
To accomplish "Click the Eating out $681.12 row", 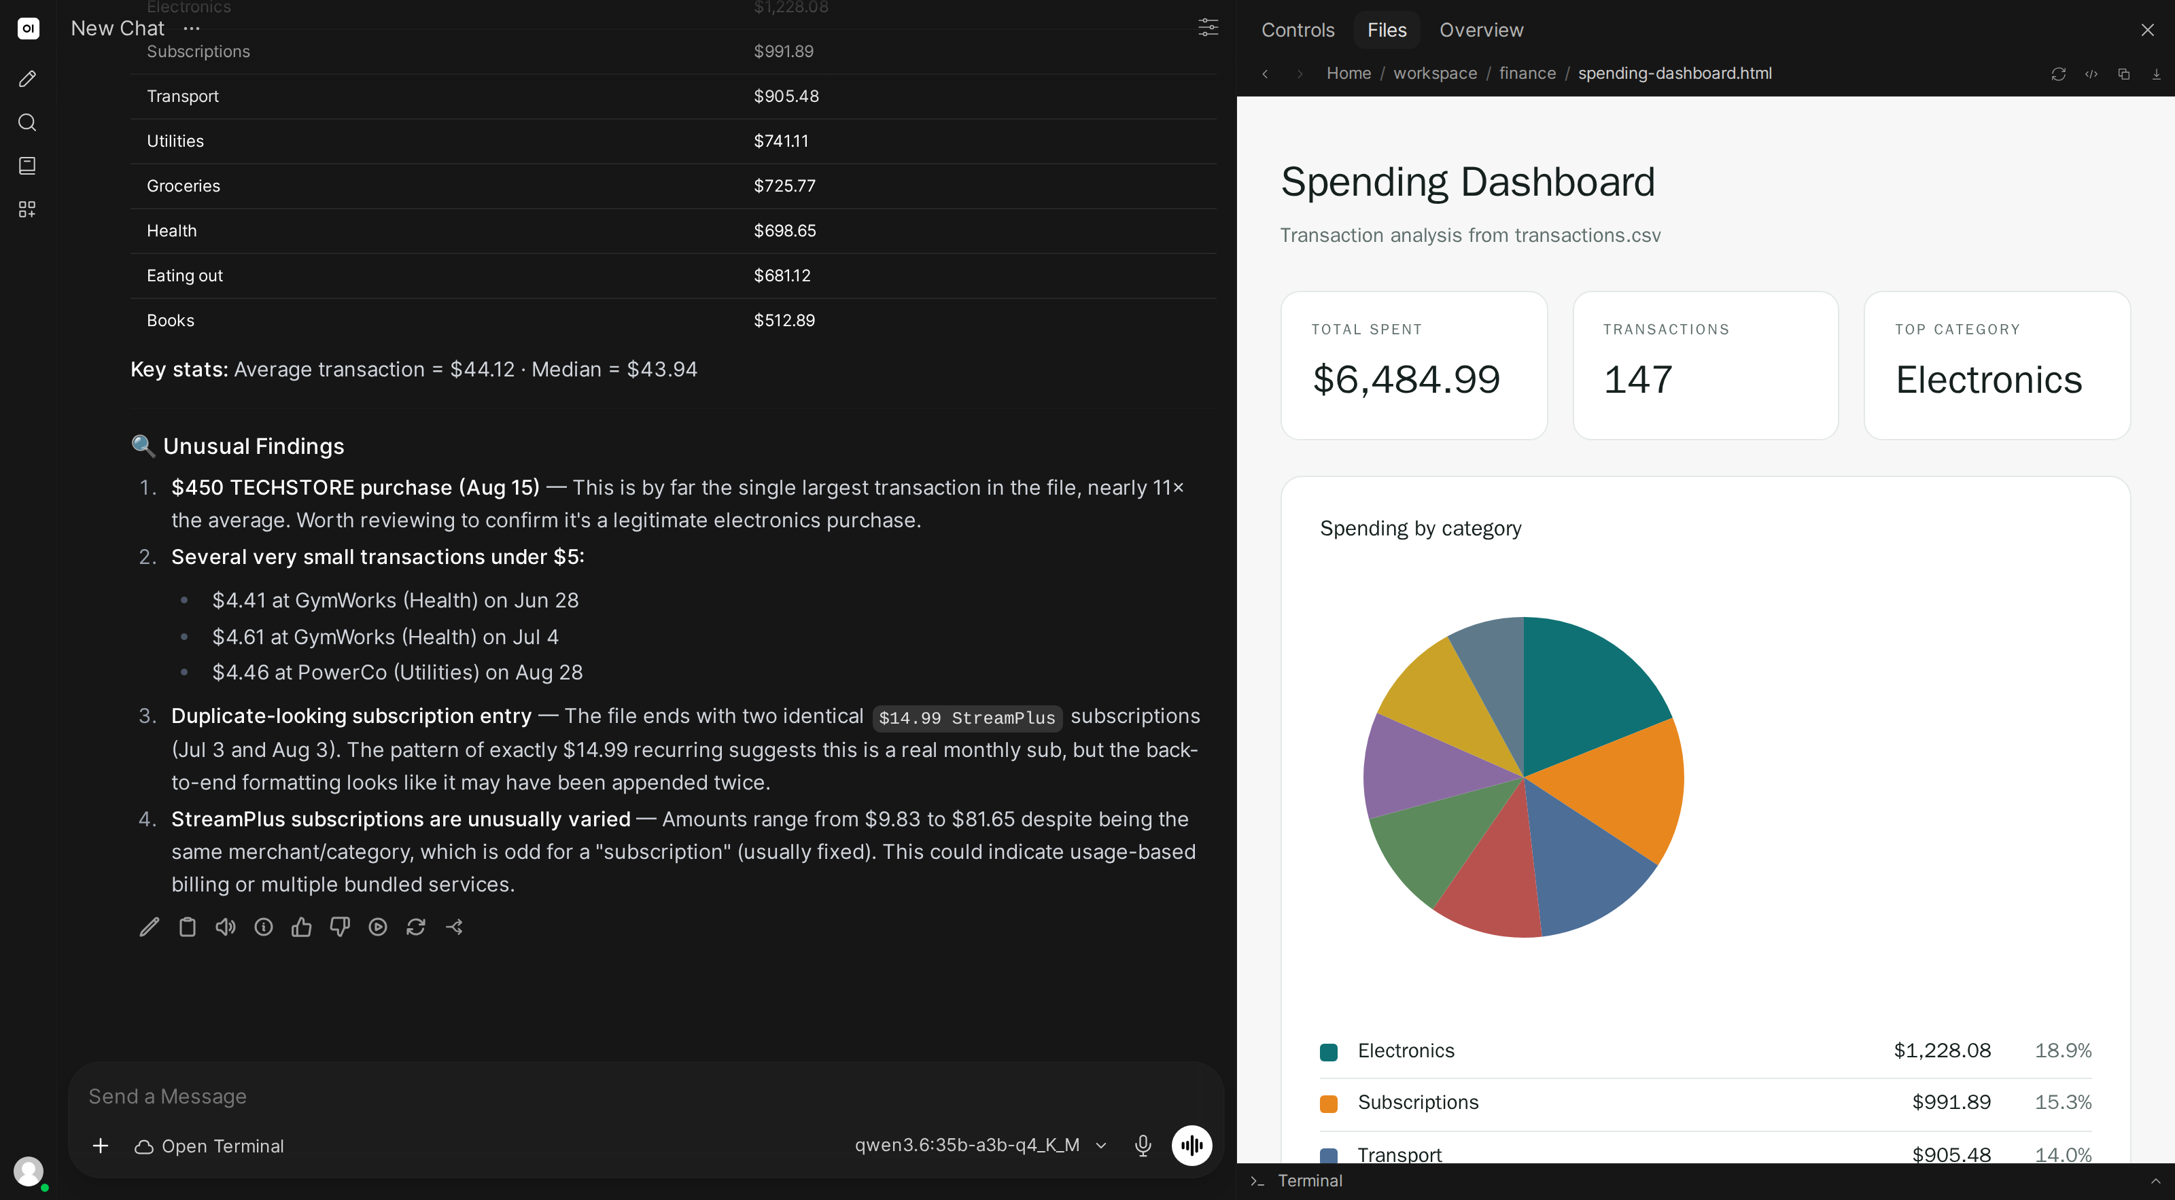I will click(673, 275).
